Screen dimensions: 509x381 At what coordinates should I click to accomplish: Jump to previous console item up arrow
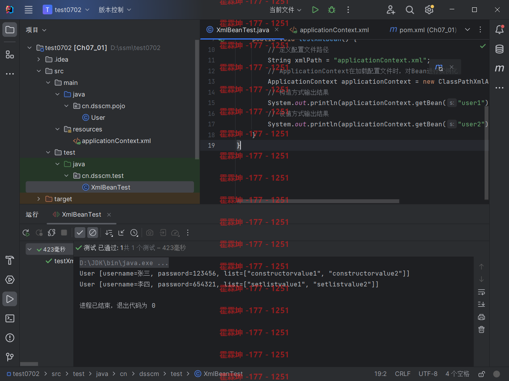pos(481,267)
